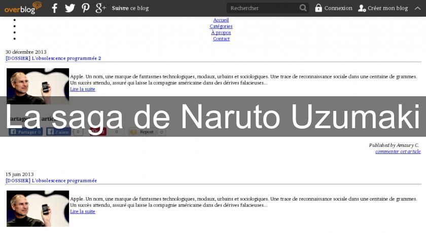Click 'commenter cet article' link
Viewport: 426px width, 233px height.
click(x=398, y=151)
